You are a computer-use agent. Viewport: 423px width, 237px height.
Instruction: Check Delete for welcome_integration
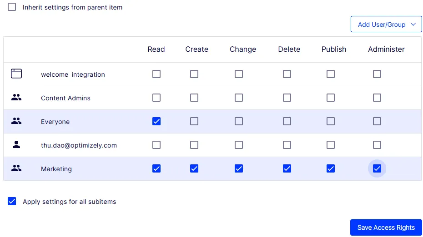coord(287,74)
